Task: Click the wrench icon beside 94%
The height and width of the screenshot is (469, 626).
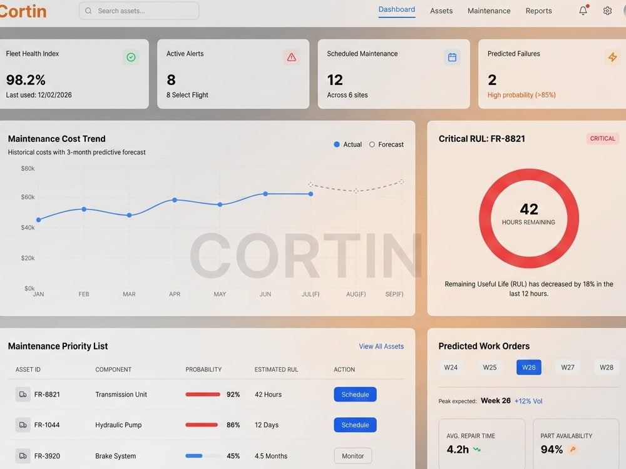Action: click(x=573, y=449)
